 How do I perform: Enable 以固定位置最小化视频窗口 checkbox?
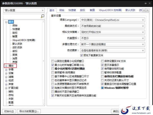click(53, 61)
